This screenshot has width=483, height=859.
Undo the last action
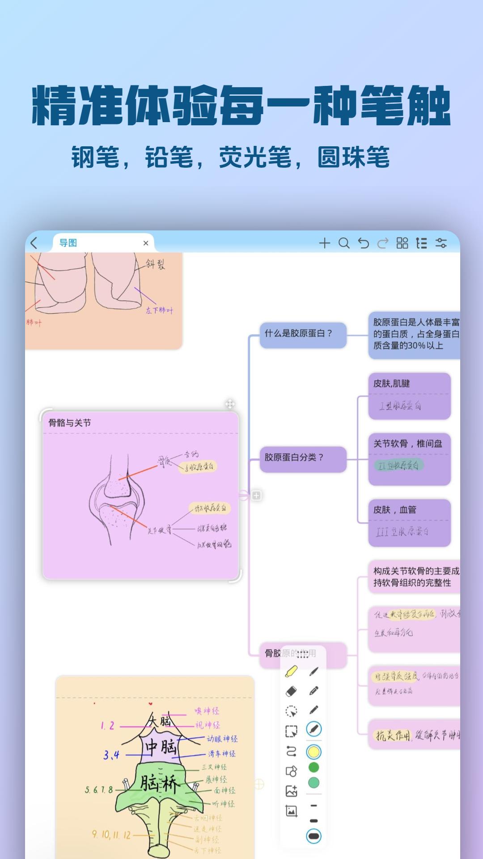[364, 243]
